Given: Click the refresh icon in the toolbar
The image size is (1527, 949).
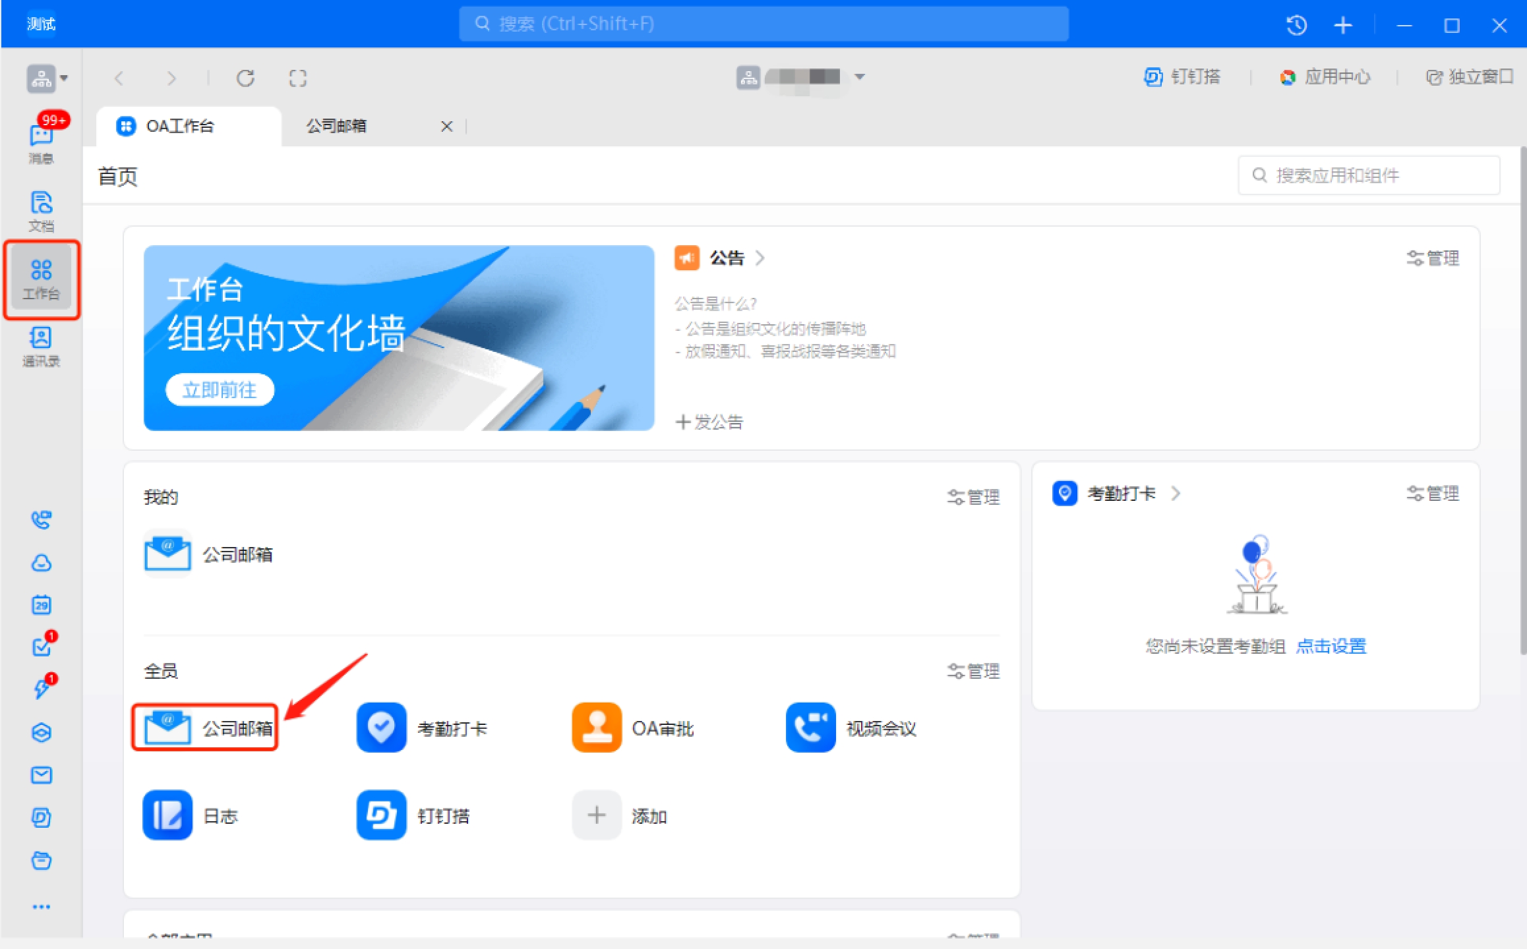Looking at the screenshot, I should click(x=245, y=78).
